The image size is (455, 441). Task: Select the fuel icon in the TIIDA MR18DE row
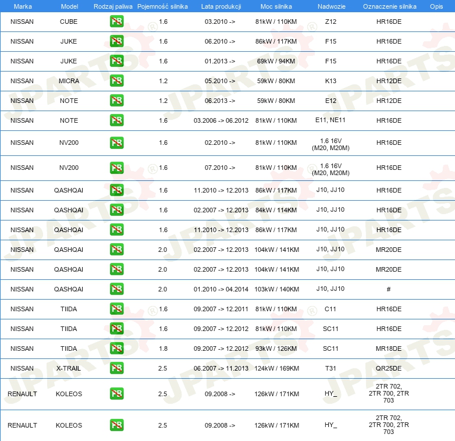pyautogui.click(x=116, y=348)
